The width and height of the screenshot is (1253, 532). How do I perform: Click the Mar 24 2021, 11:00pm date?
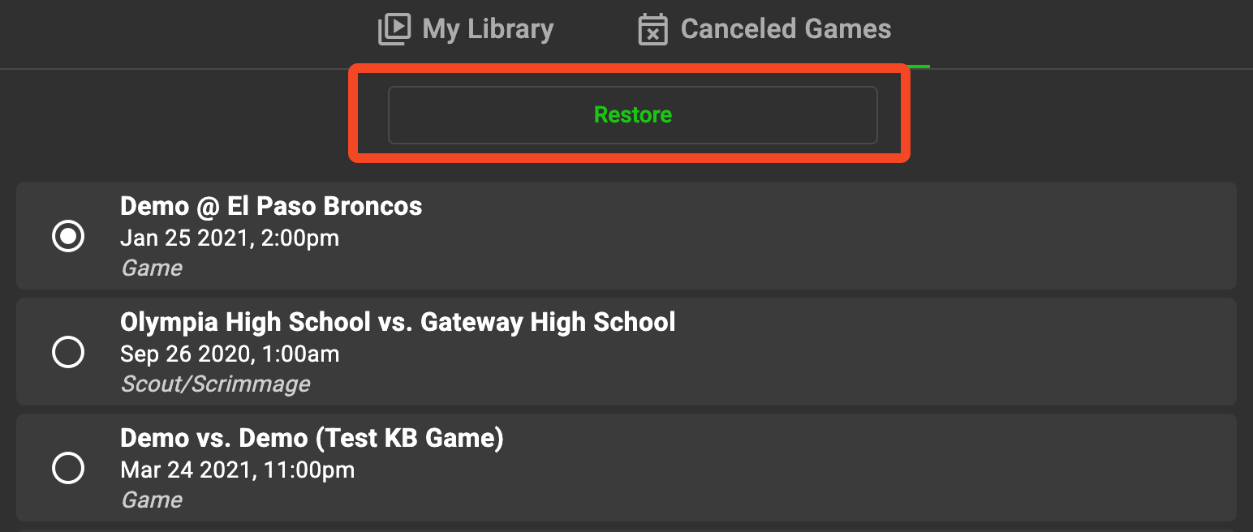(x=237, y=470)
